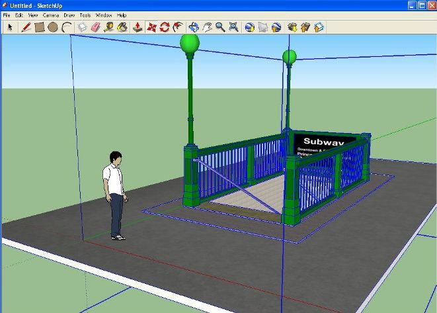Open the Window menu

(104, 15)
